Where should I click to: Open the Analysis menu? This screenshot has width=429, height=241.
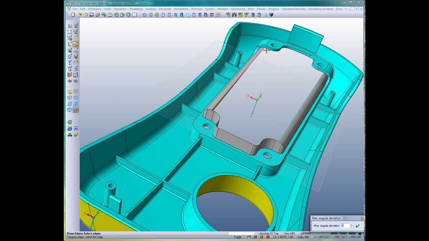point(151,9)
